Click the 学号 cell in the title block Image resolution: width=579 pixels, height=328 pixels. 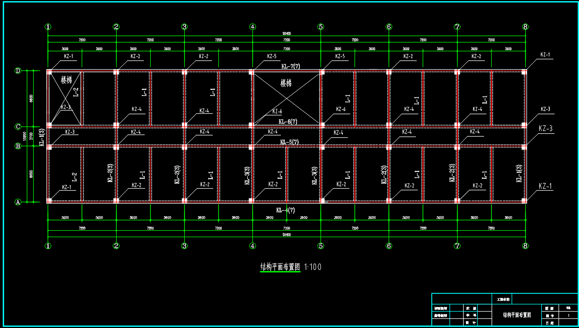[471, 316]
